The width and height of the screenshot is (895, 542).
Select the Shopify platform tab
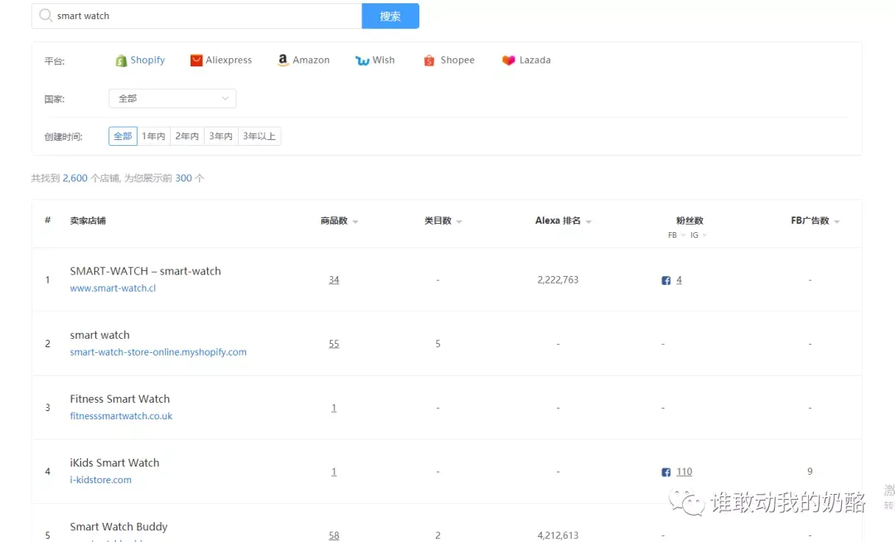coord(140,60)
